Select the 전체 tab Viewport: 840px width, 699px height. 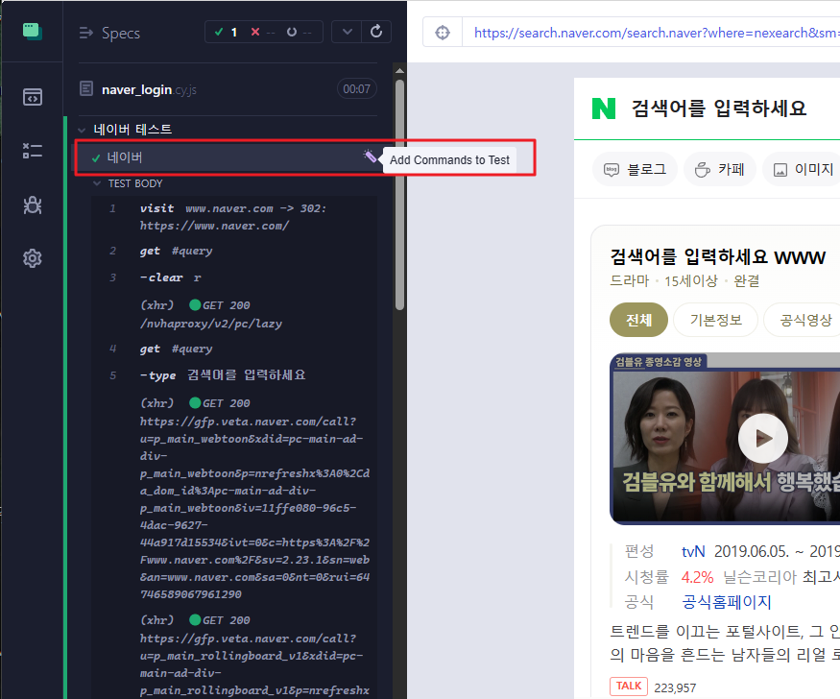638,320
